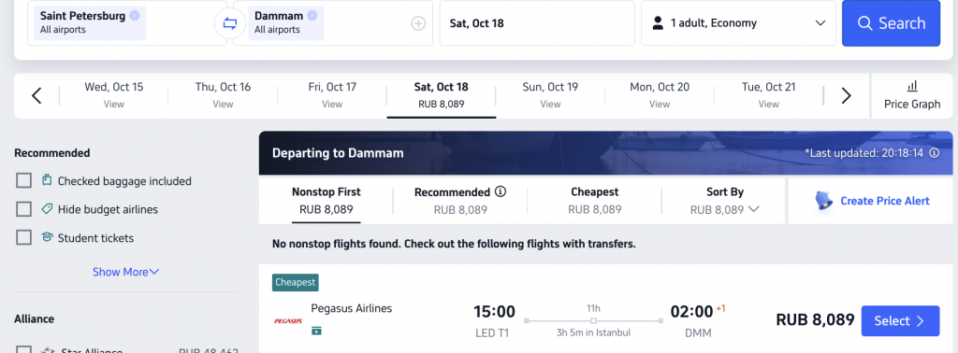Expand Show More recommended filters

point(126,272)
